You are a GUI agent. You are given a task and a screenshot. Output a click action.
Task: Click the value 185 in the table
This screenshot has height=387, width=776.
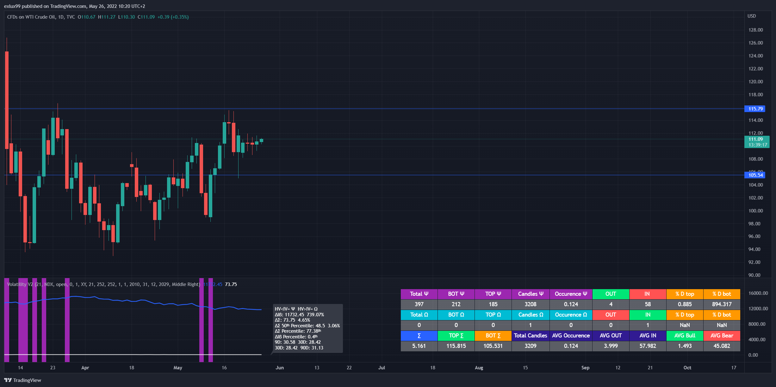coord(493,304)
